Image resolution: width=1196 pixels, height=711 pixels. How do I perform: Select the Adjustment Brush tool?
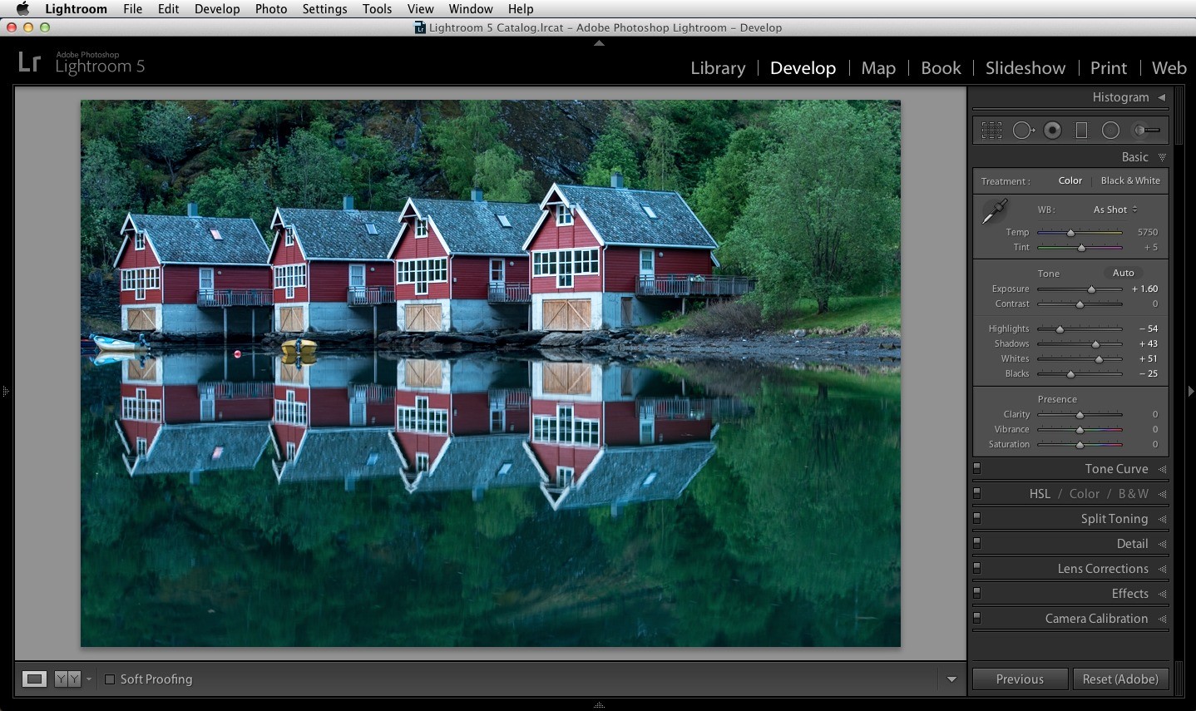click(x=1147, y=131)
